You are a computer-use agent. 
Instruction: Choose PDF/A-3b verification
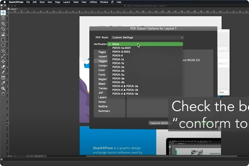tap(145, 82)
